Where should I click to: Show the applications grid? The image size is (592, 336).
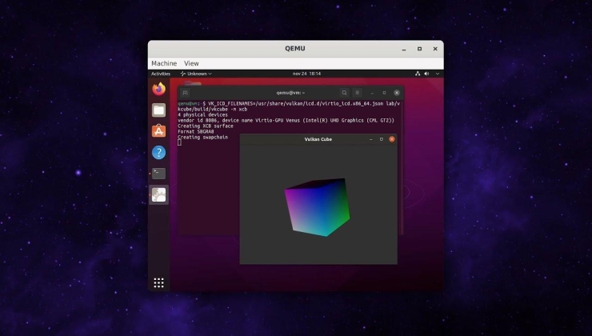pyautogui.click(x=158, y=282)
